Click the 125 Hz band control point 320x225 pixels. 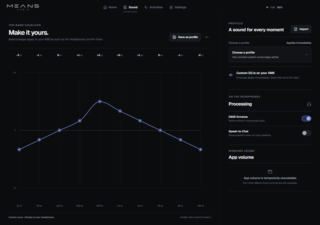pyautogui.click(x=59, y=130)
